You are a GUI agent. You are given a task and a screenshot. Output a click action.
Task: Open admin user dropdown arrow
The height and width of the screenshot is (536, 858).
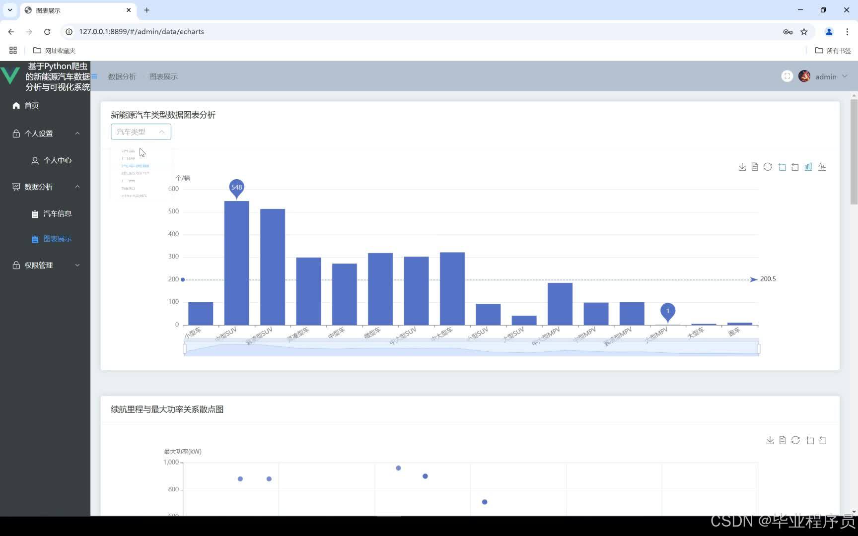point(845,76)
